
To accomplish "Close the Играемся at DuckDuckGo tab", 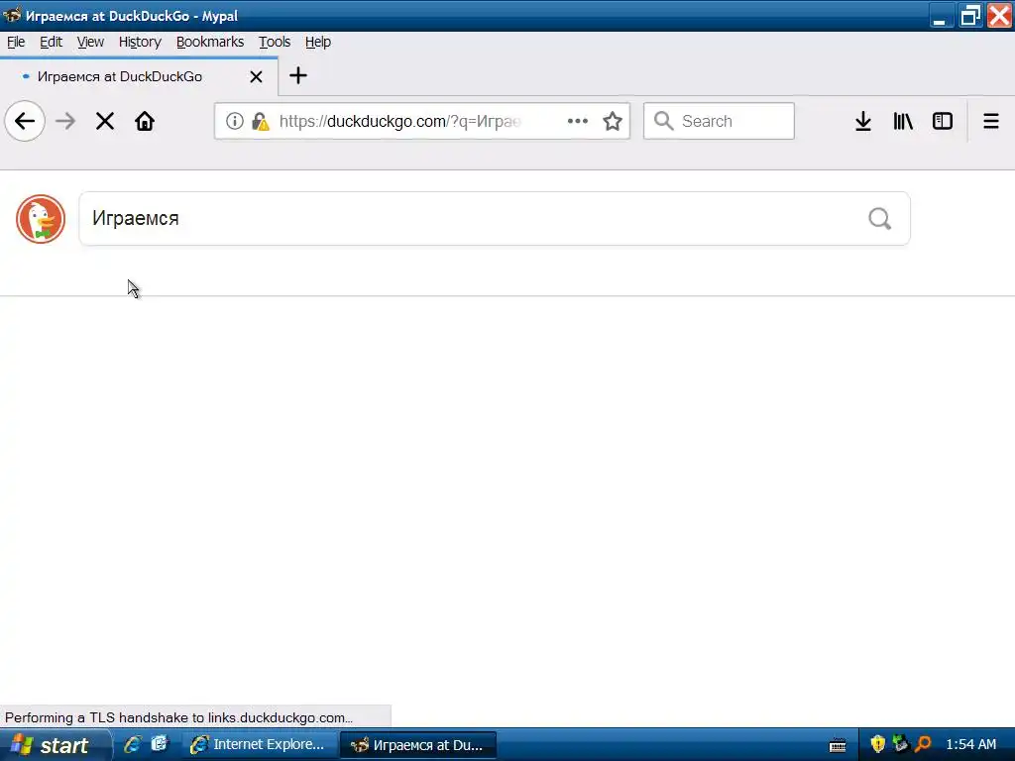I will point(257,77).
